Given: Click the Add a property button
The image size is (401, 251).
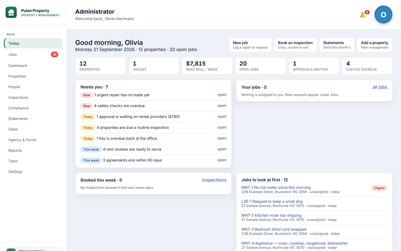Looking at the screenshot, I should coord(375,45).
